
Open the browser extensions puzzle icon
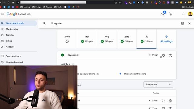185,2
